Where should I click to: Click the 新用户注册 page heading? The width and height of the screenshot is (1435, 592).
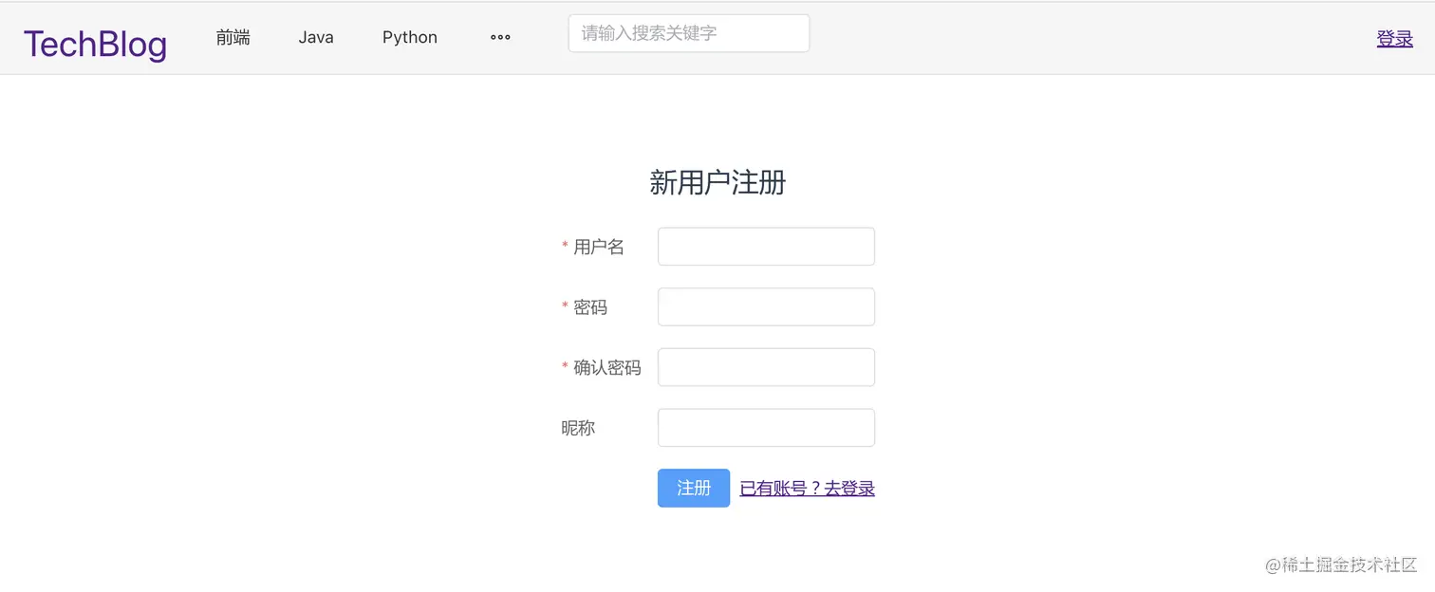tap(717, 182)
